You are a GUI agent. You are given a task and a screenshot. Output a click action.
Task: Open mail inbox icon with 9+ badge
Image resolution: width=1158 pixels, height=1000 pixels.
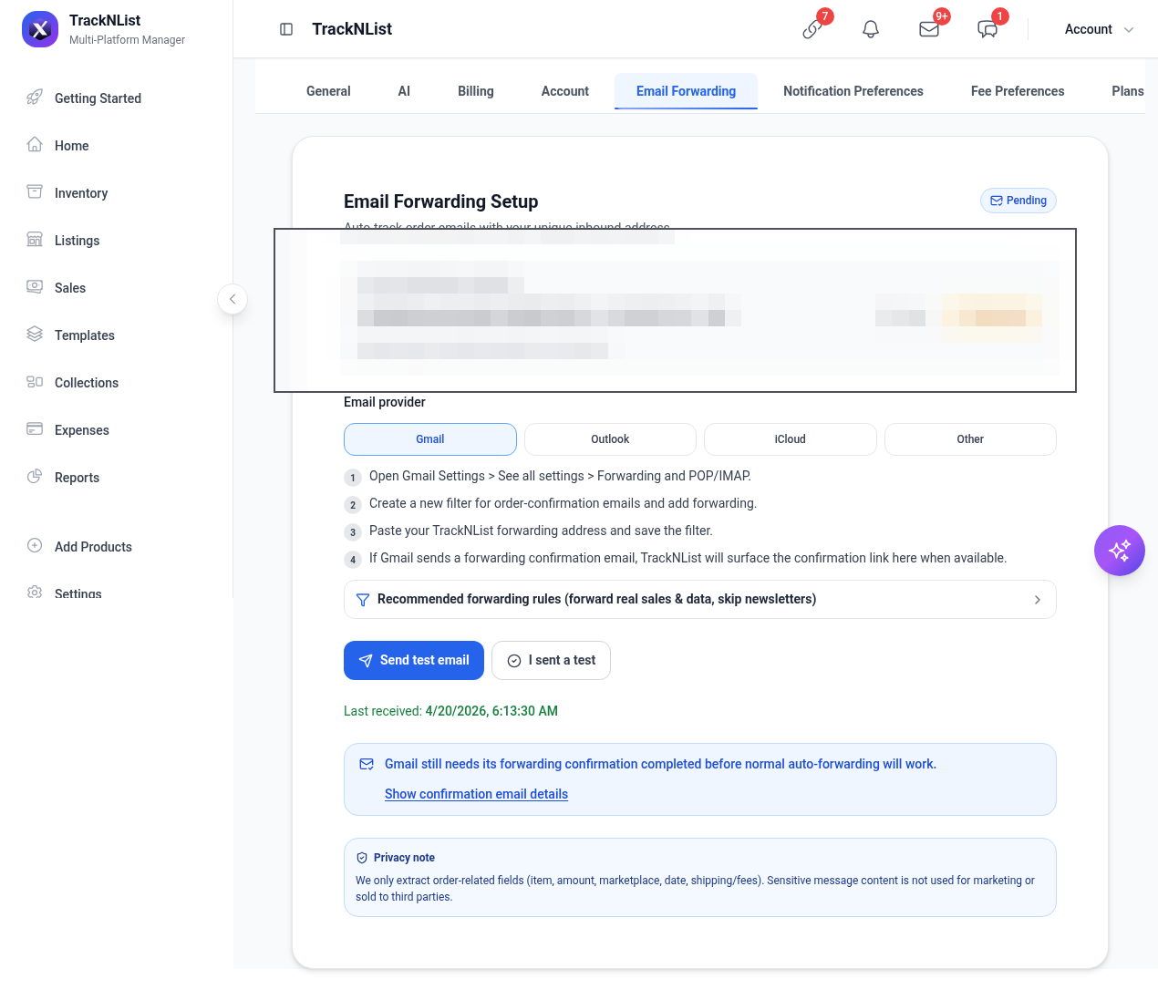point(929,29)
